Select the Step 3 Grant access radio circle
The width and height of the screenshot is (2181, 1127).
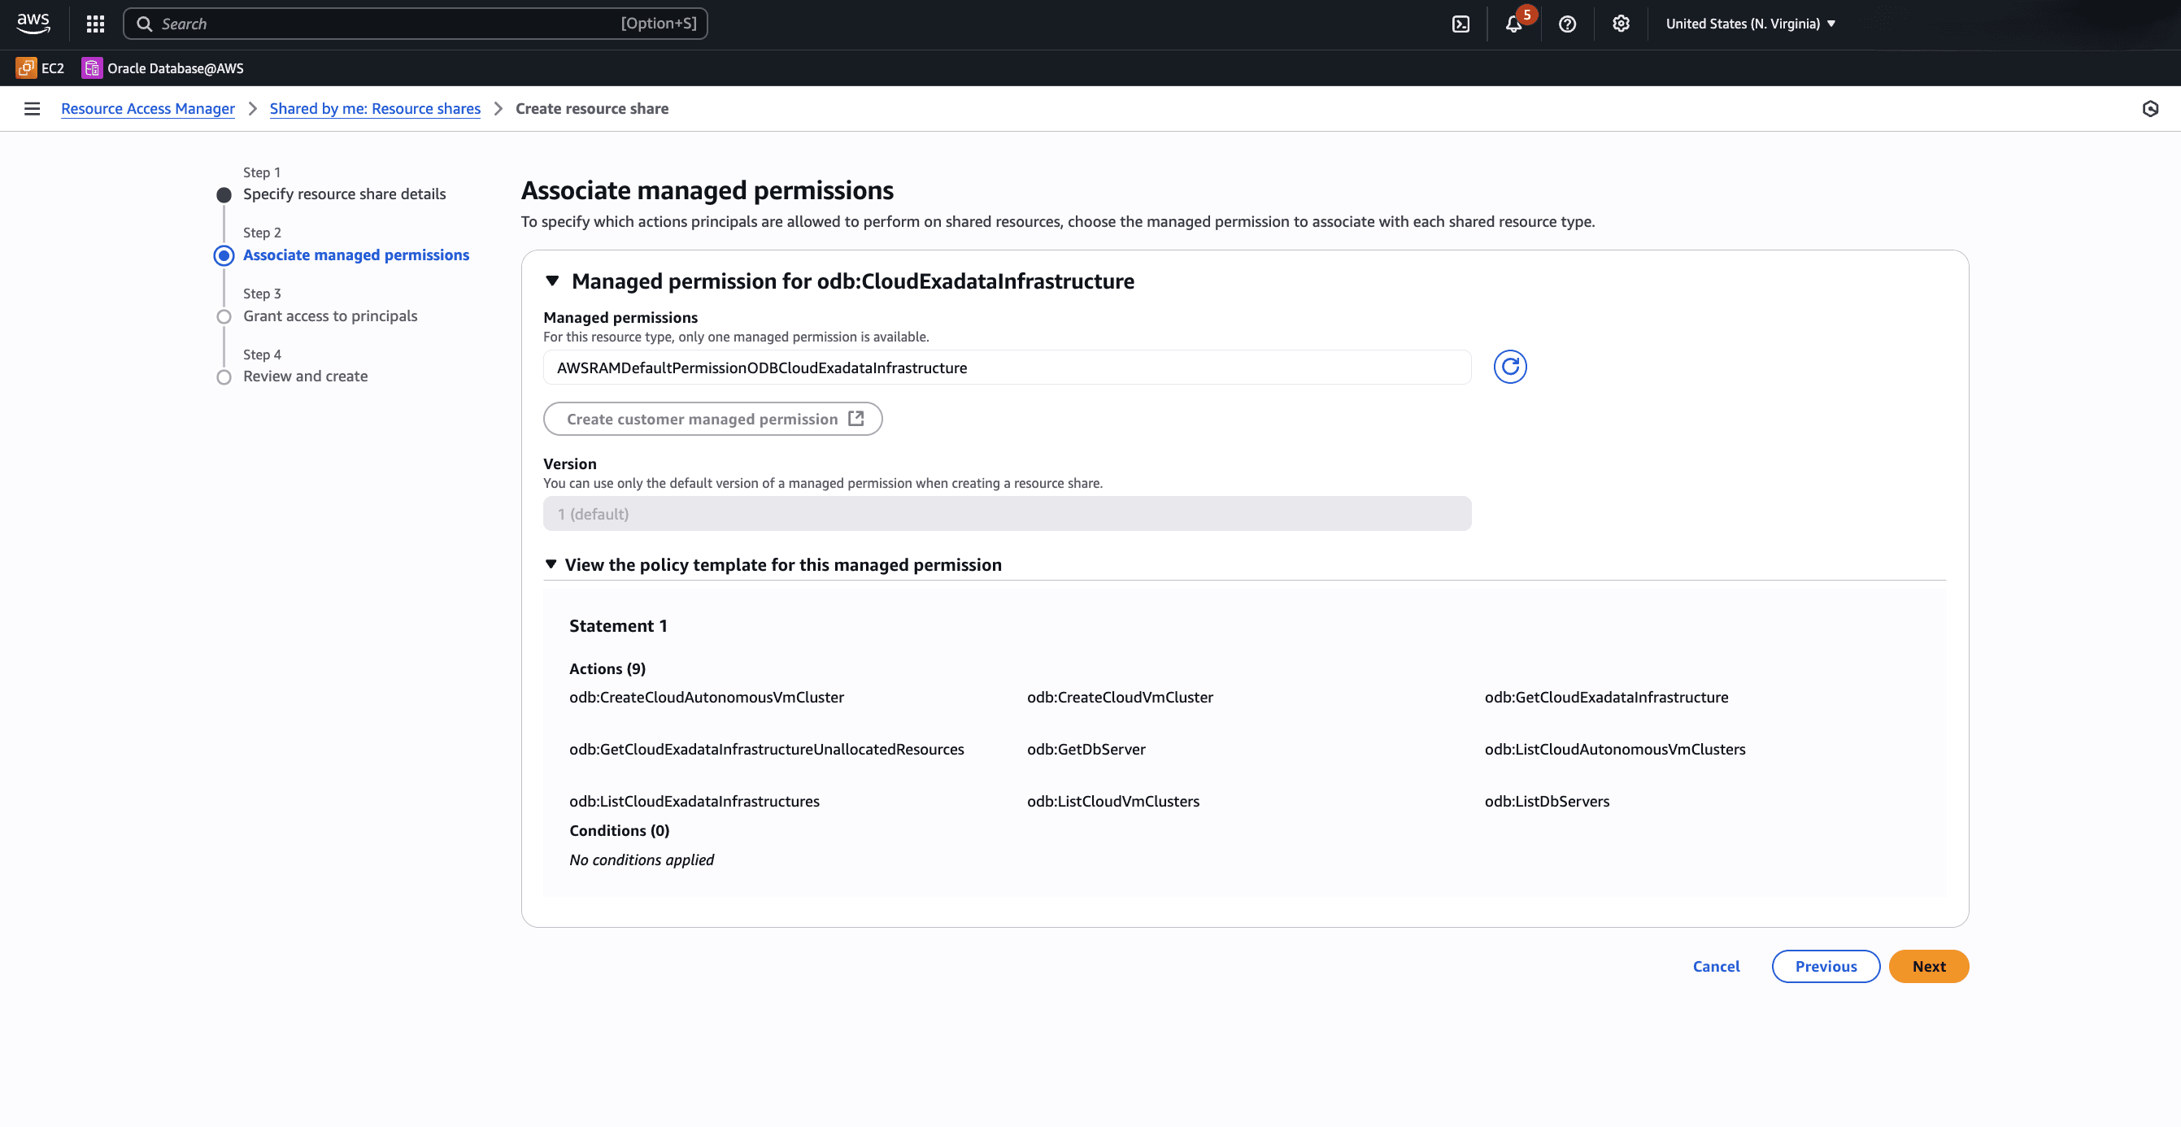(224, 315)
